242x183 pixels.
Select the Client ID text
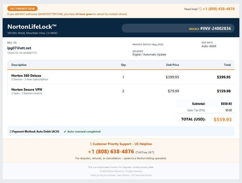[22, 53]
